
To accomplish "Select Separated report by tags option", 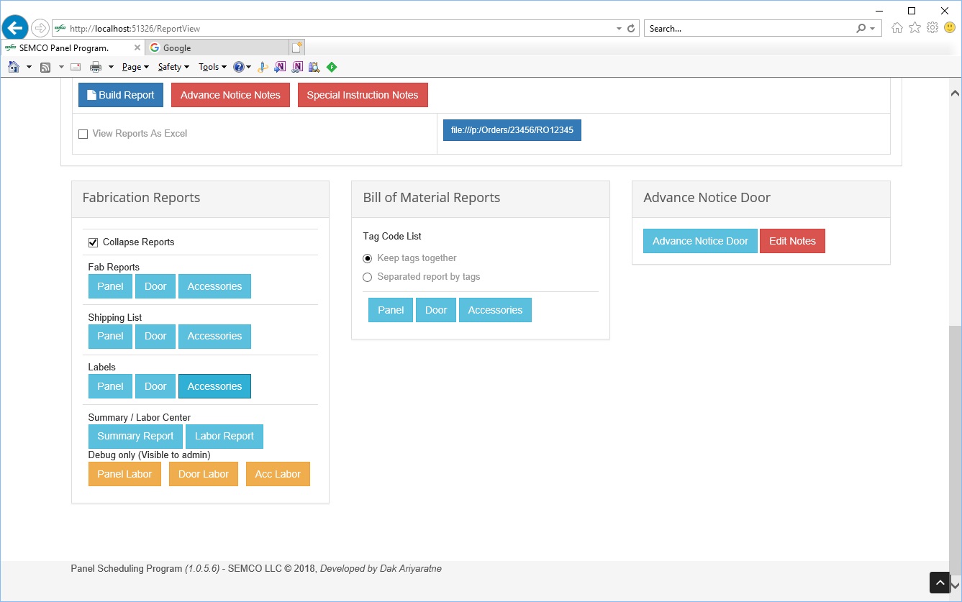I will coord(368,277).
